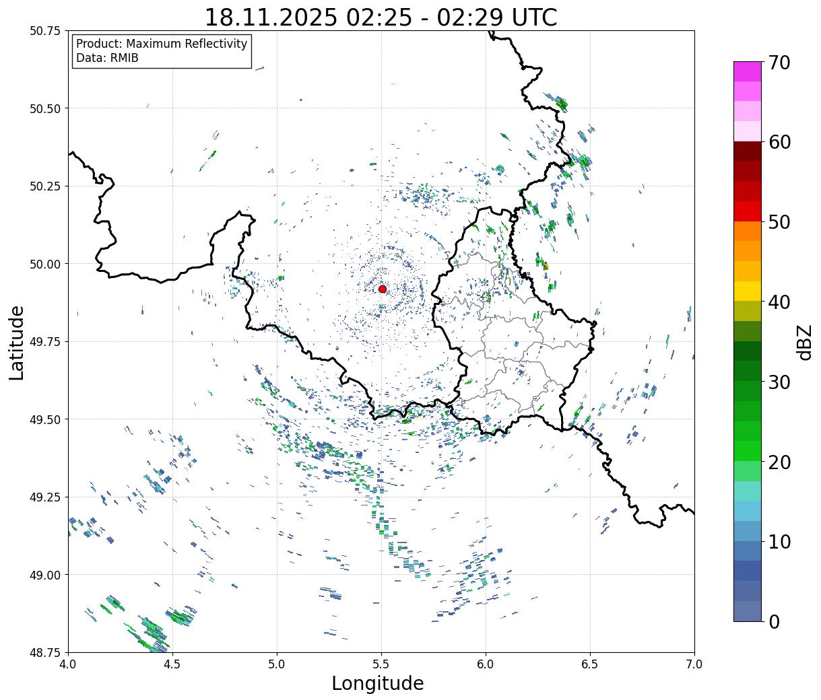This screenshot has width=821, height=700.
Task: Pick the mint green band just below 20
Action: (x=748, y=471)
